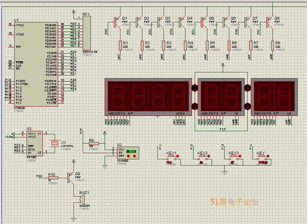Push the KEY1 button cap

(172, 155)
